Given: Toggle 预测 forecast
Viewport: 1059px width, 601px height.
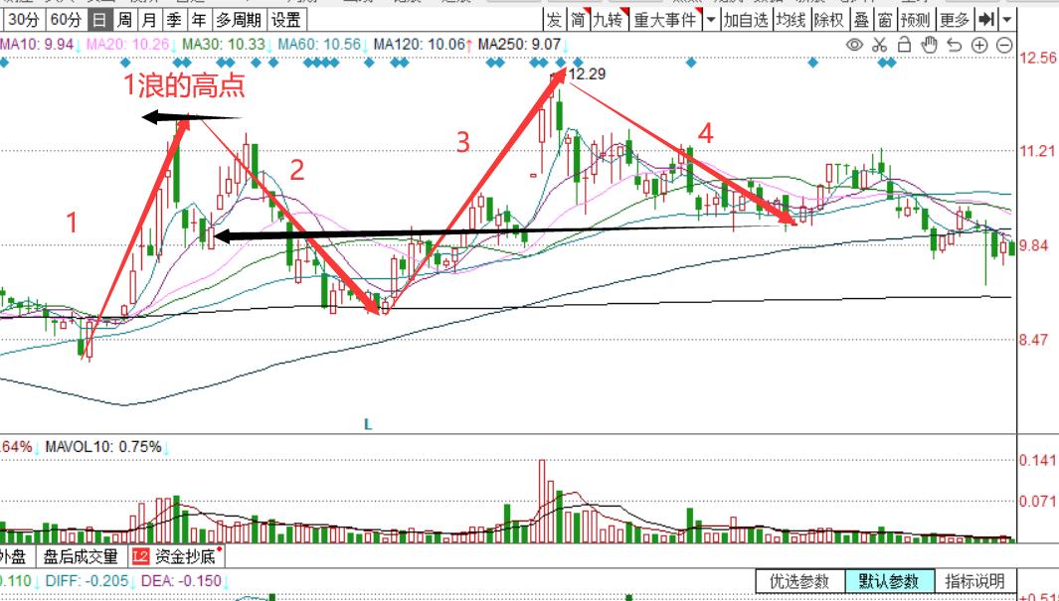Looking at the screenshot, I should click(916, 20).
